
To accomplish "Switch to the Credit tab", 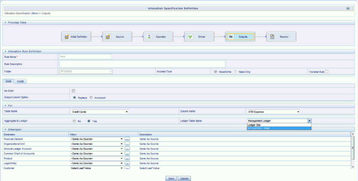I will point(20,81).
